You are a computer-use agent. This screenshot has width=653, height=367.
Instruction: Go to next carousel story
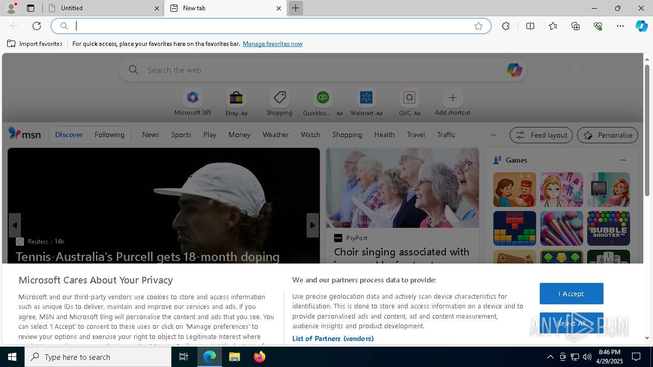coord(313,225)
